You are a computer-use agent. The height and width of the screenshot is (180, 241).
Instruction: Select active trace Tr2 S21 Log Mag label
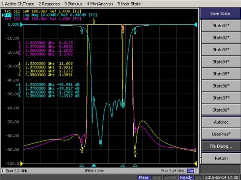tap(51, 15)
